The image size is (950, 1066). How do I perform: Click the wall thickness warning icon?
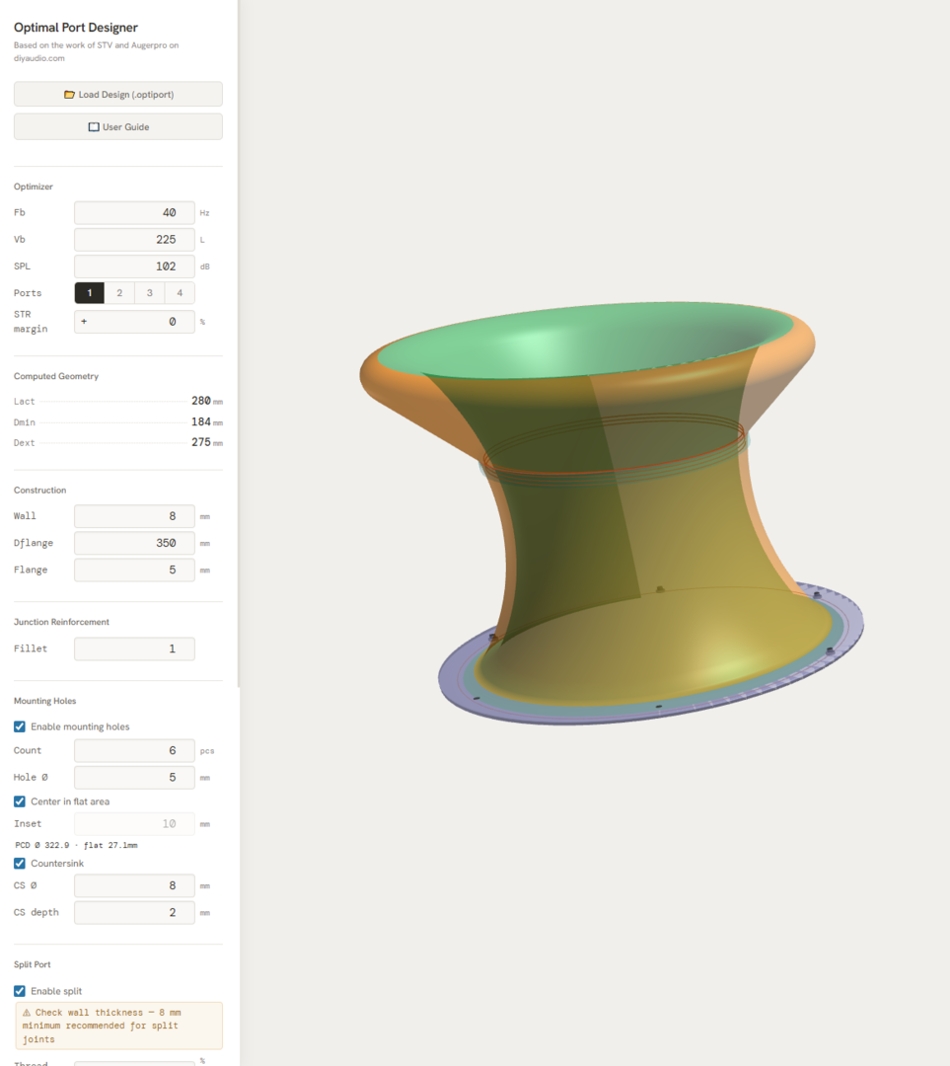click(x=27, y=1013)
